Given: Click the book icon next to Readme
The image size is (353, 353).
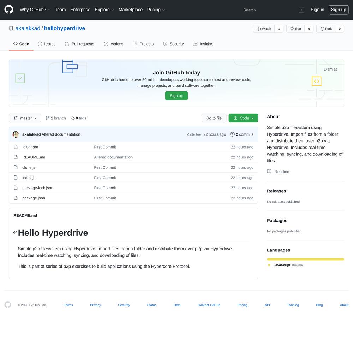Looking at the screenshot, I should 269,172.
